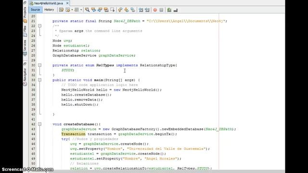Click the "// Relaciones" comment on line 50
The width and height of the screenshot is (308, 173).
(84, 163)
